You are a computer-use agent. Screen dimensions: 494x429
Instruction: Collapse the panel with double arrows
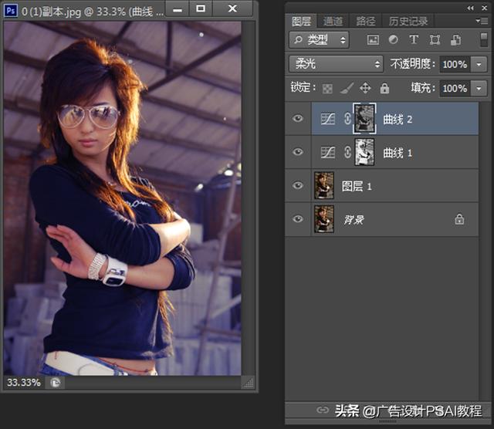[470, 8]
